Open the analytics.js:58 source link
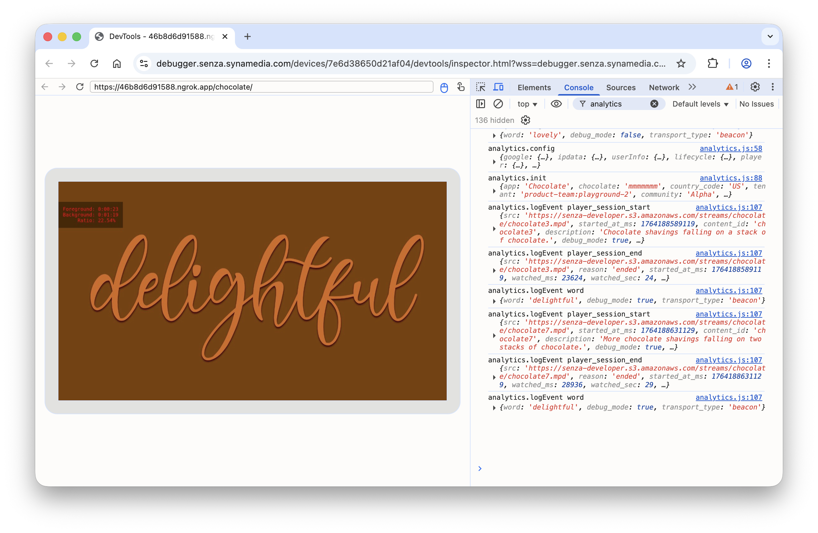The width and height of the screenshot is (818, 533). point(731,149)
